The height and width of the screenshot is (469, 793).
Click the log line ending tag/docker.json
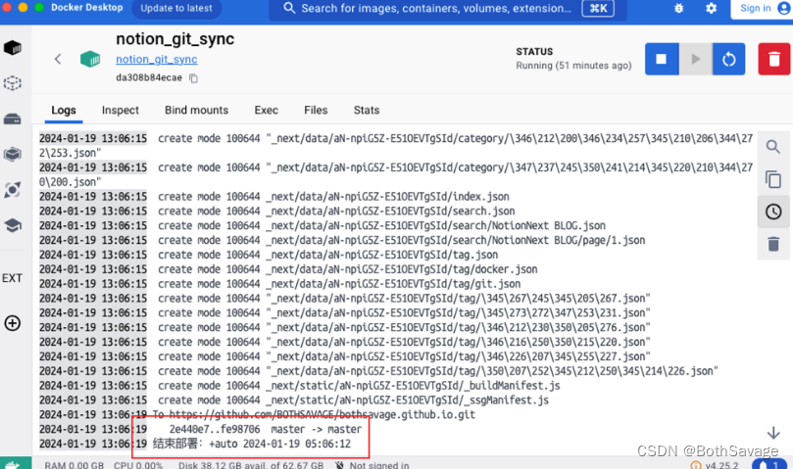point(288,269)
